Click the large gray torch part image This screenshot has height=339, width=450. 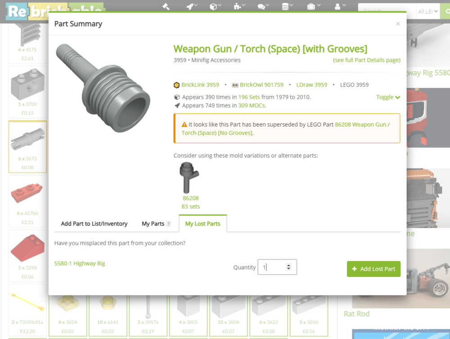pos(103,88)
